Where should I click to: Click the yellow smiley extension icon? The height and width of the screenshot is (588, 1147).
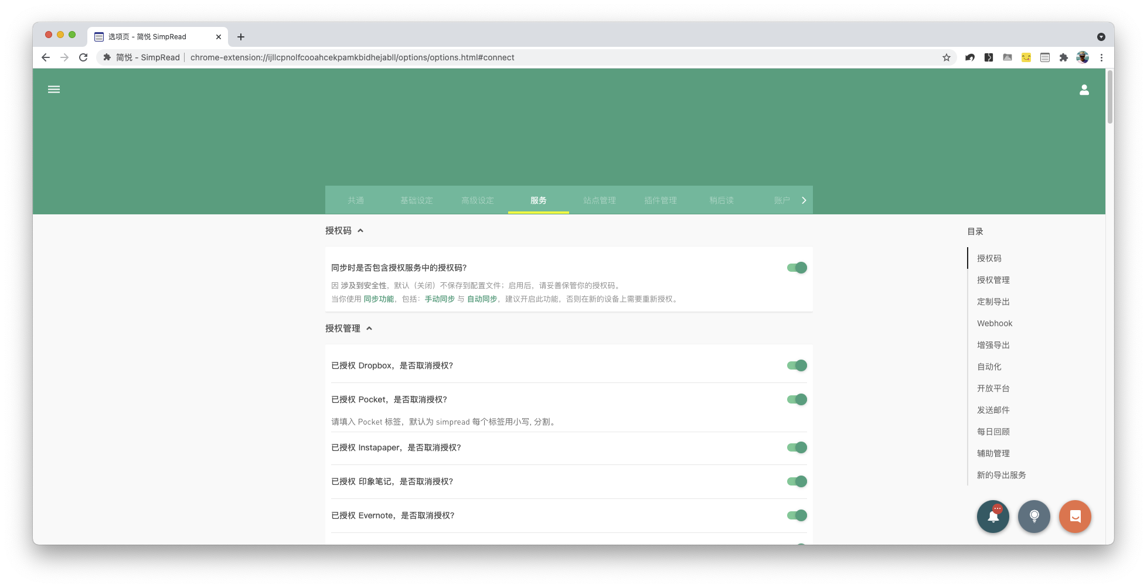pos(1026,57)
